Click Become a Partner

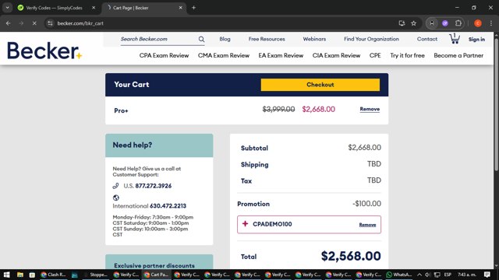click(x=458, y=55)
